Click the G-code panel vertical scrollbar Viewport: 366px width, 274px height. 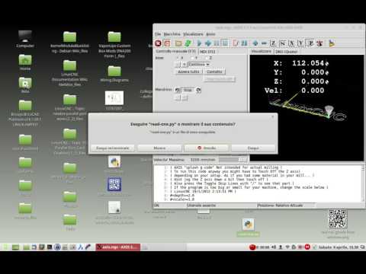tap(363, 183)
